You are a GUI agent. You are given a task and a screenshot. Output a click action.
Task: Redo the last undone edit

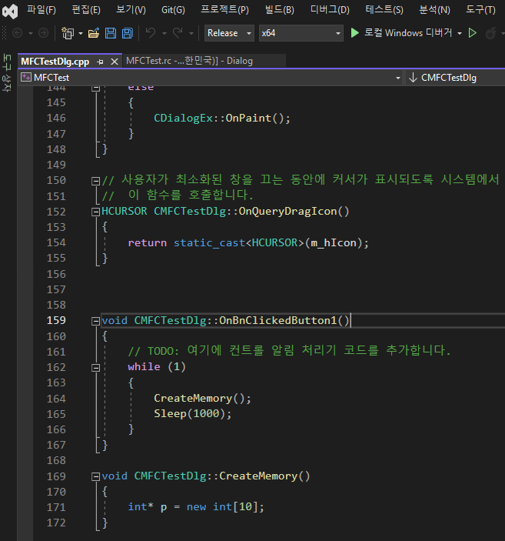pyautogui.click(x=178, y=33)
